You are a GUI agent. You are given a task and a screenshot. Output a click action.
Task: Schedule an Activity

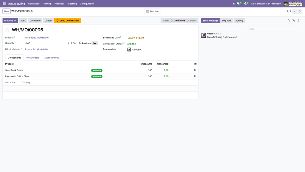[239, 21]
